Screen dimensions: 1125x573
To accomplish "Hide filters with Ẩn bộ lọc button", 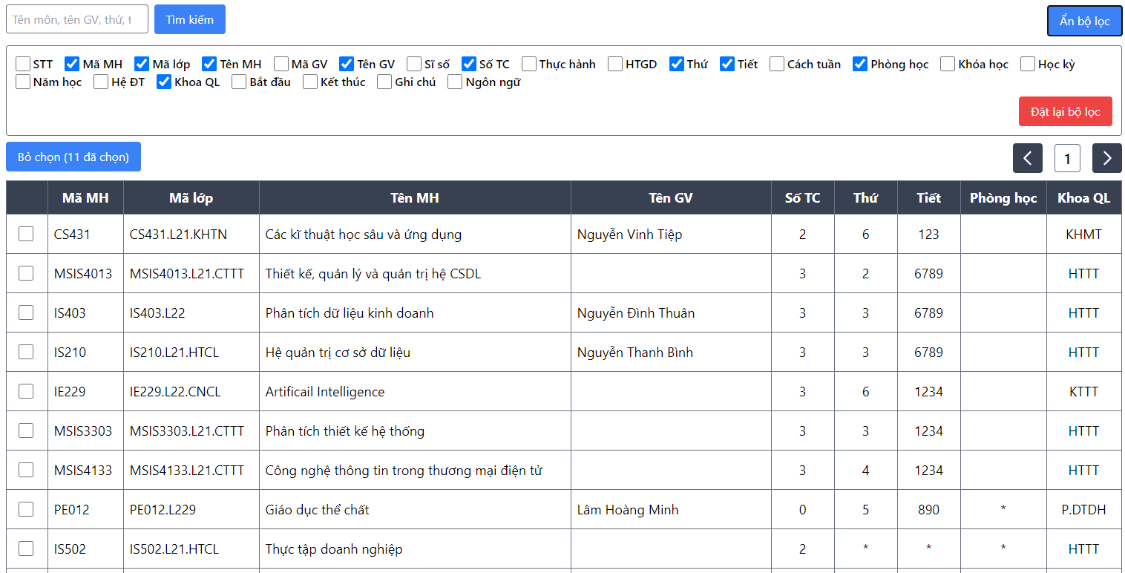I will pos(1085,21).
